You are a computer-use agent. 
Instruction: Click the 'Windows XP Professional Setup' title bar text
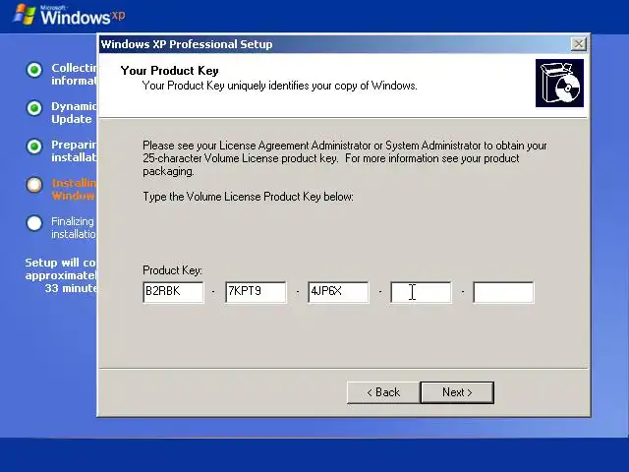click(187, 44)
